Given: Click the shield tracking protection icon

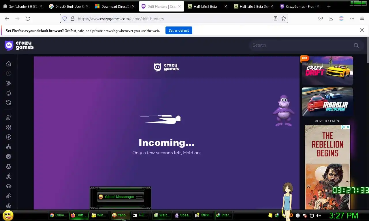Looking at the screenshot, I should (65, 18).
